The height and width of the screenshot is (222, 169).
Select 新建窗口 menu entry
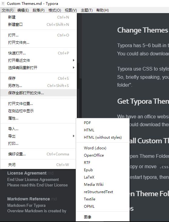pos(39,25)
